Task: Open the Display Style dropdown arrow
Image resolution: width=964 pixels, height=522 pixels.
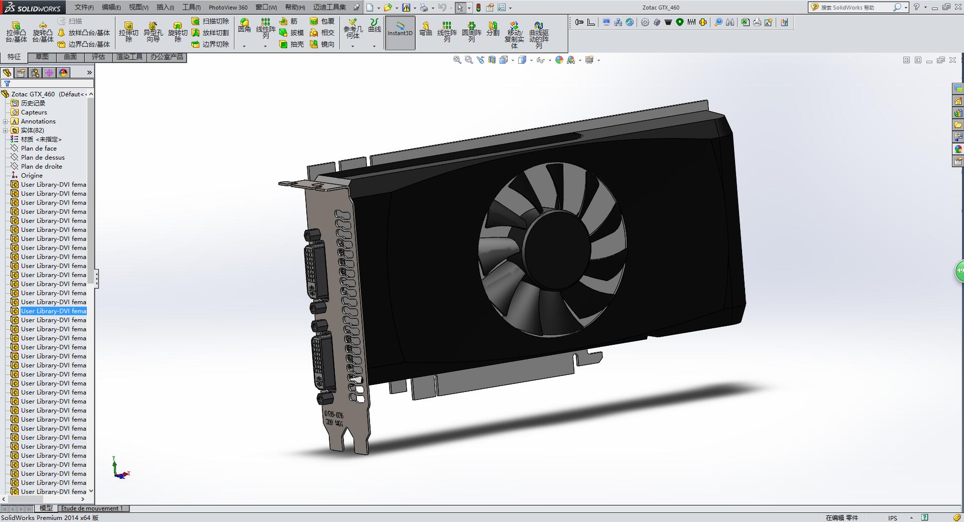Action: pyautogui.click(x=531, y=60)
